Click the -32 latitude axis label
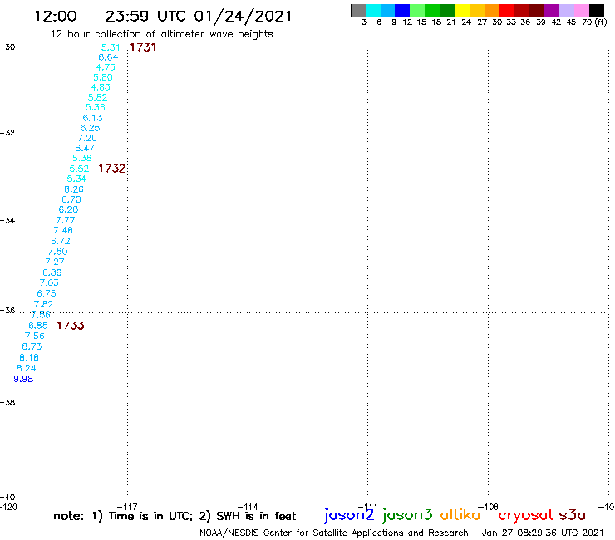 7,132
